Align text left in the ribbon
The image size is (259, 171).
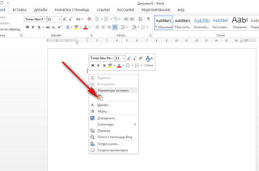(97, 27)
